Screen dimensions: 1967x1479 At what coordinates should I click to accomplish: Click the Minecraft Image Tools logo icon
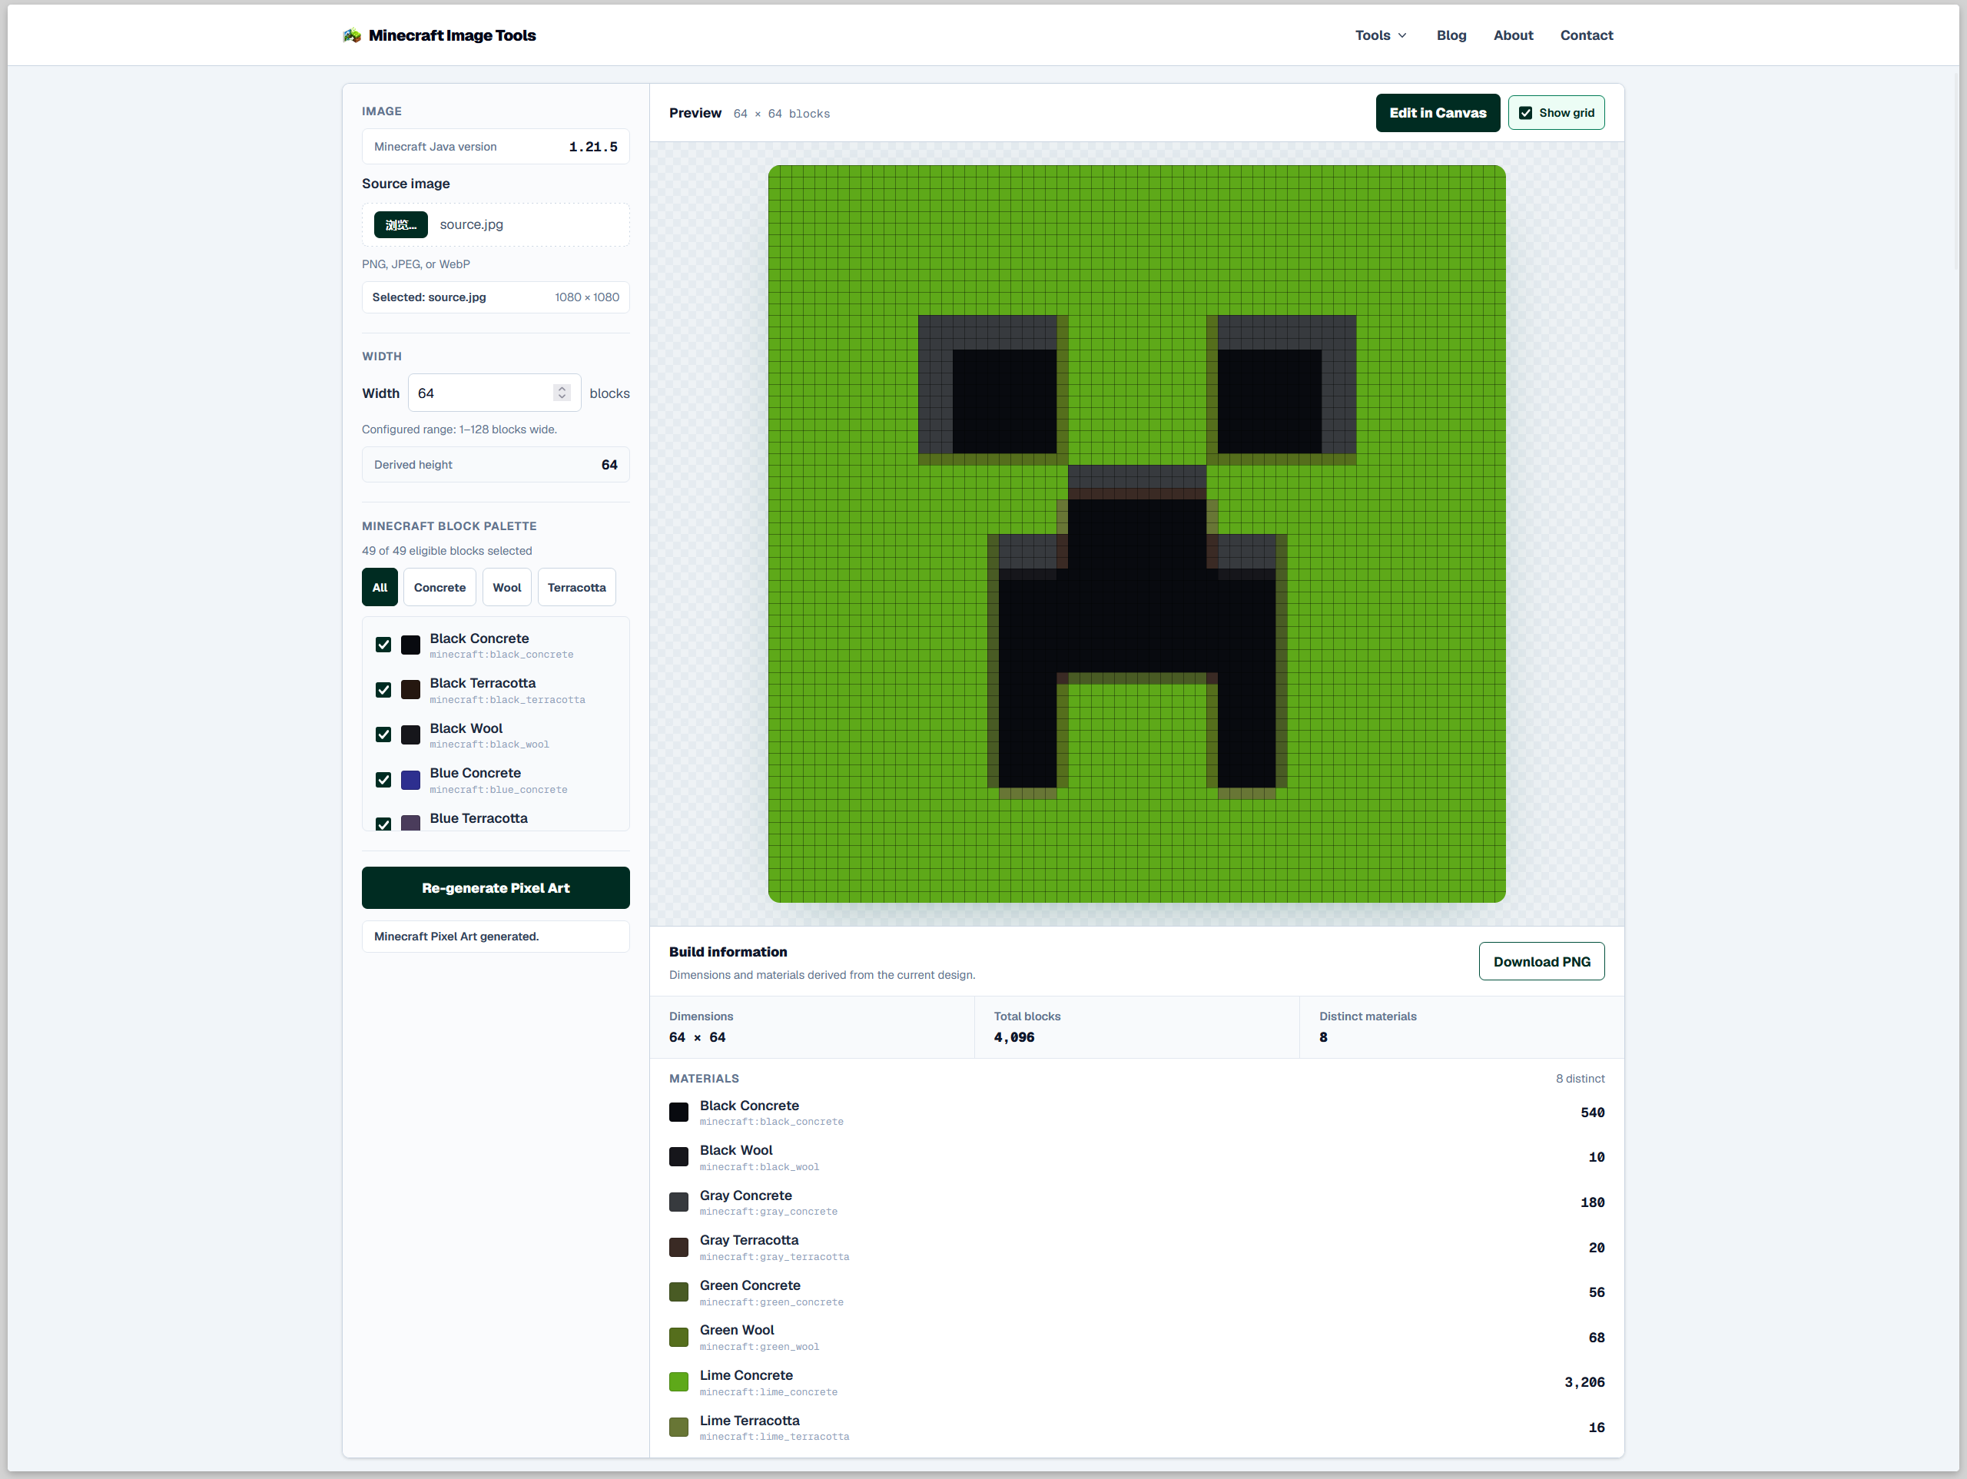click(x=352, y=35)
